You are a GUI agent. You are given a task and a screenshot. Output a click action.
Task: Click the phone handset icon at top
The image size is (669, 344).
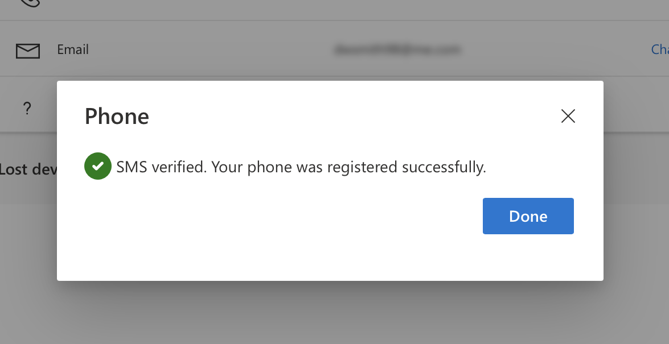[28, 2]
